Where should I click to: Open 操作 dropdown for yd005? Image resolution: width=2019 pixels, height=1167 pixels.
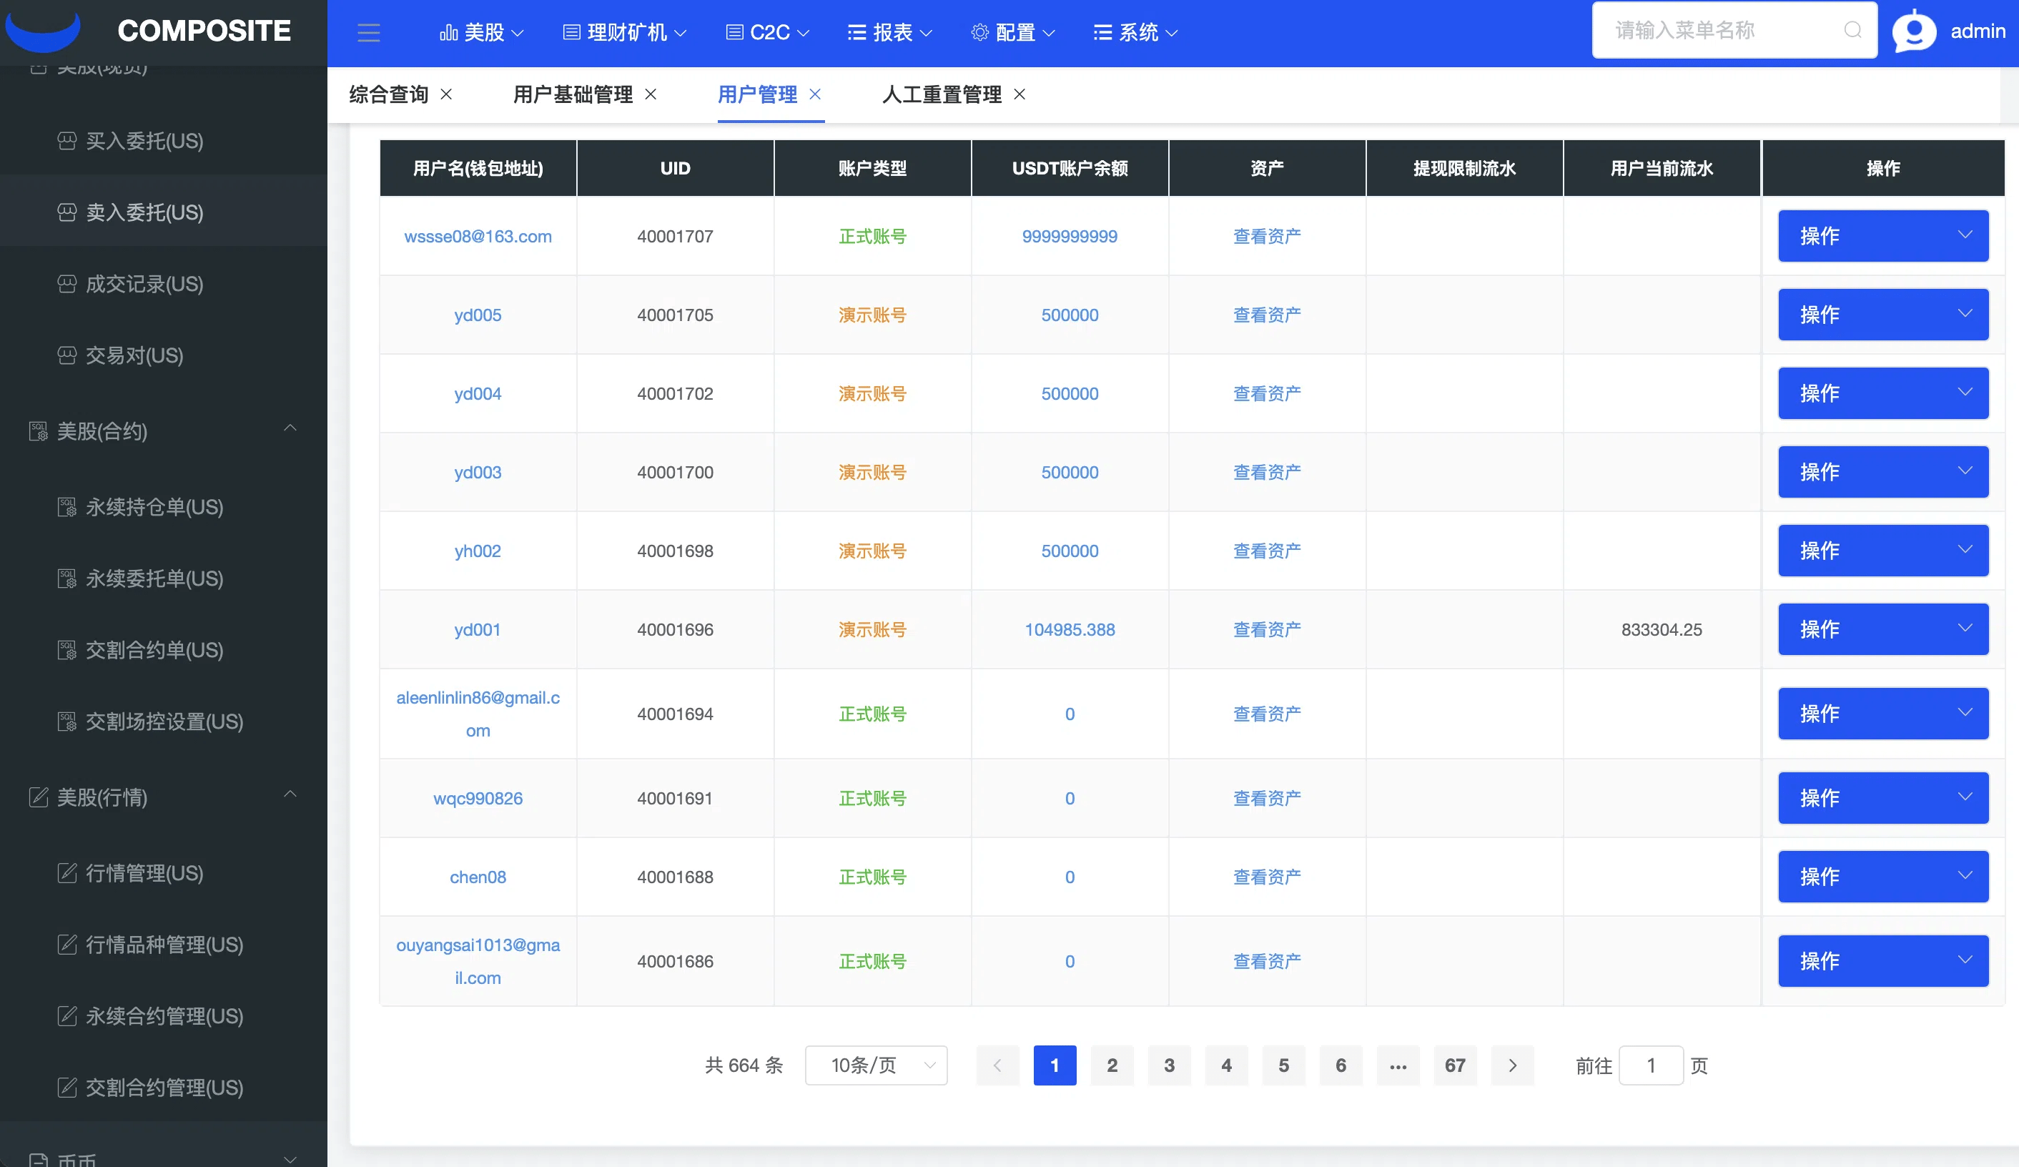[1882, 314]
